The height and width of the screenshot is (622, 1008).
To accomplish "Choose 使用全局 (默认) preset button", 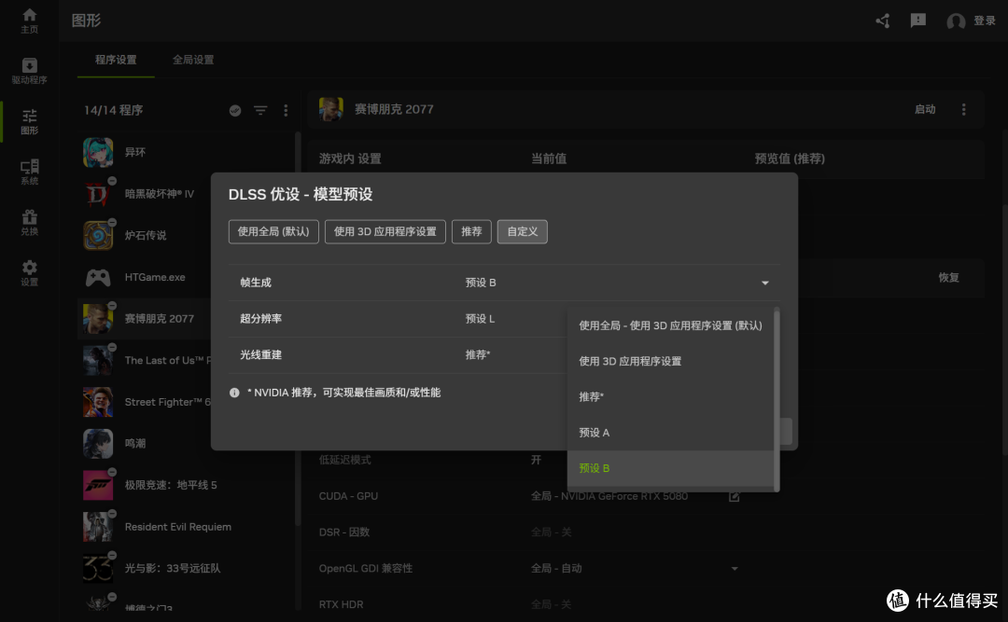I will pyautogui.click(x=273, y=231).
